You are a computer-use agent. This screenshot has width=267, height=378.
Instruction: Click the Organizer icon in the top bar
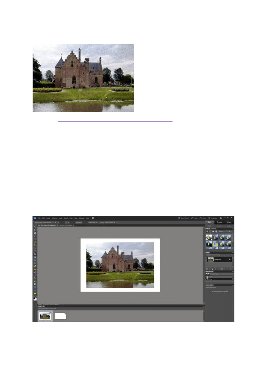click(209, 218)
